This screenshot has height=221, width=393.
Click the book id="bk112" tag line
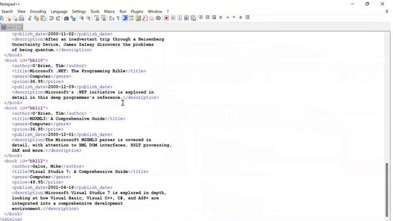click(26, 161)
